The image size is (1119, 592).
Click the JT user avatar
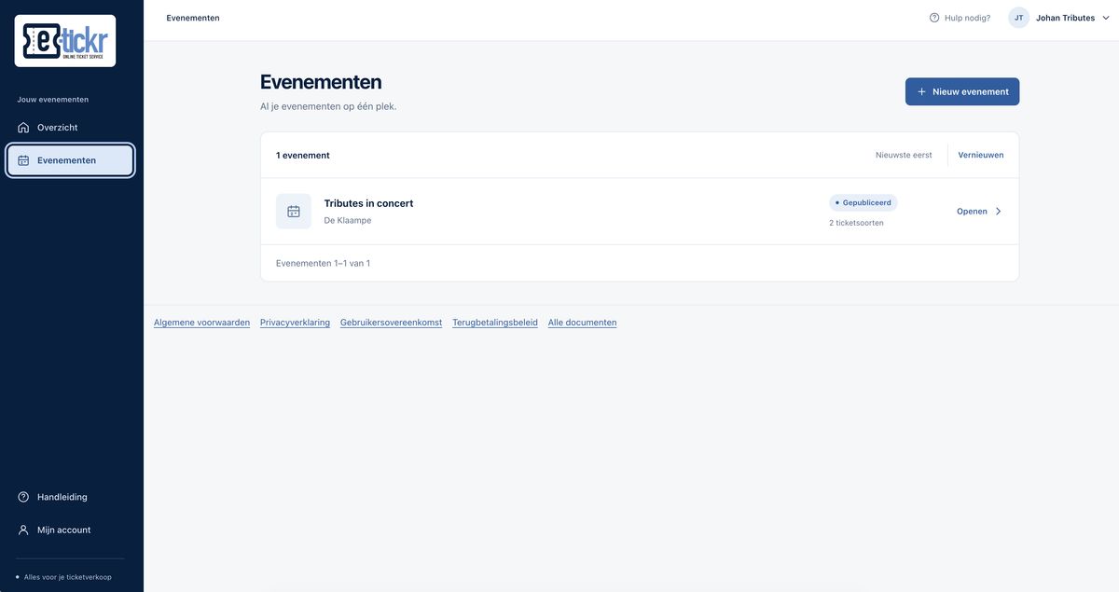(1019, 18)
